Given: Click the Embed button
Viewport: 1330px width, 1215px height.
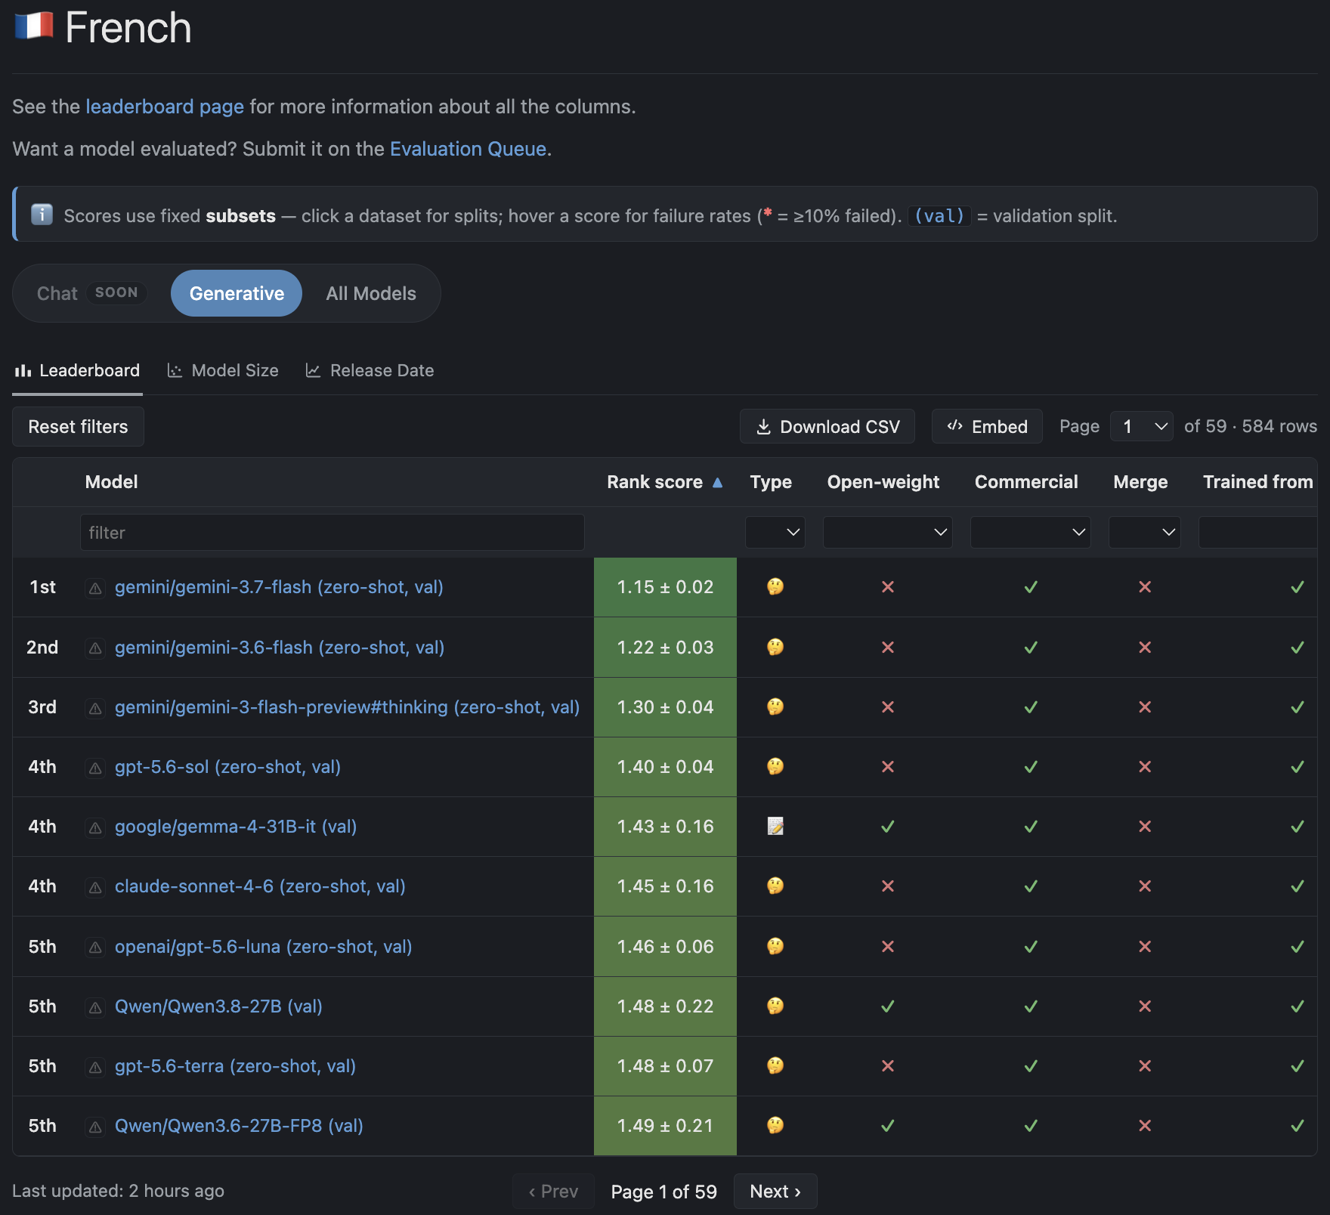Looking at the screenshot, I should (987, 426).
